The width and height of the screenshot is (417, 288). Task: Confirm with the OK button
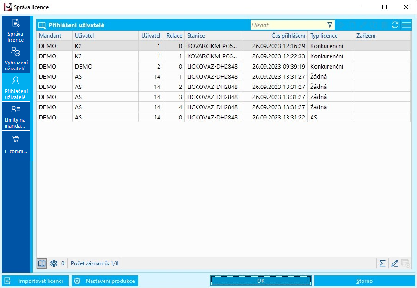point(261,281)
